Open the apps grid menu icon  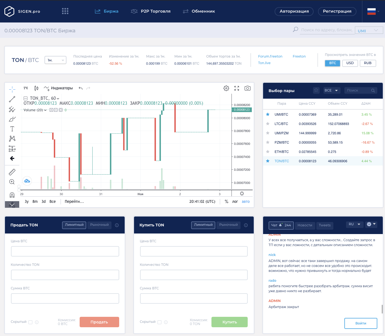point(65,11)
